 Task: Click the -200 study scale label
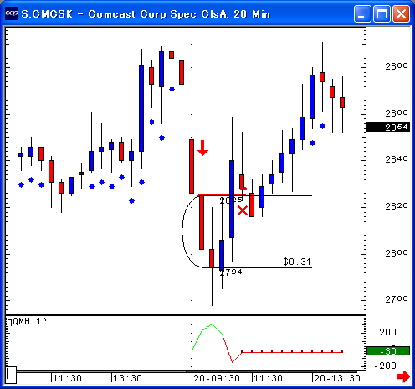[x=385, y=366]
